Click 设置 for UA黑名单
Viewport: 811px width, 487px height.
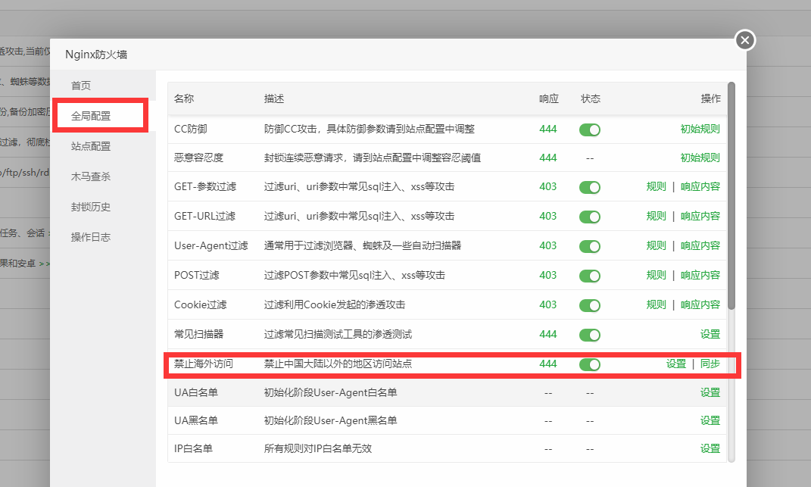point(710,421)
